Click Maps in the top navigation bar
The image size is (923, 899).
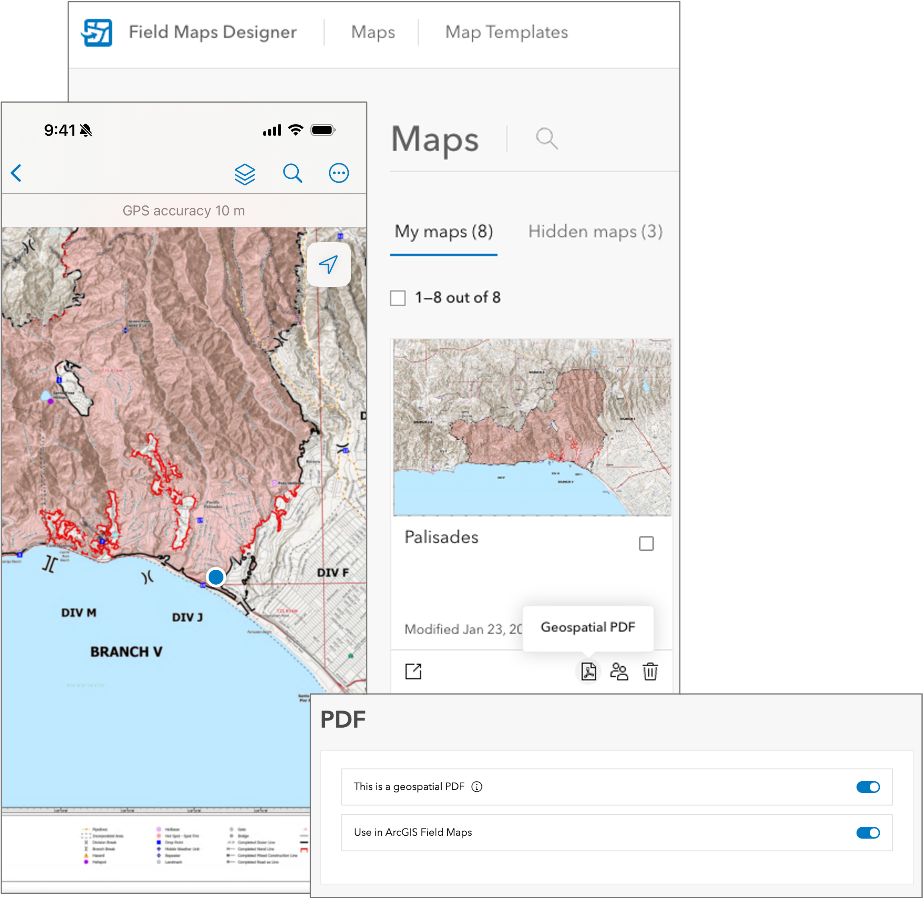(372, 32)
